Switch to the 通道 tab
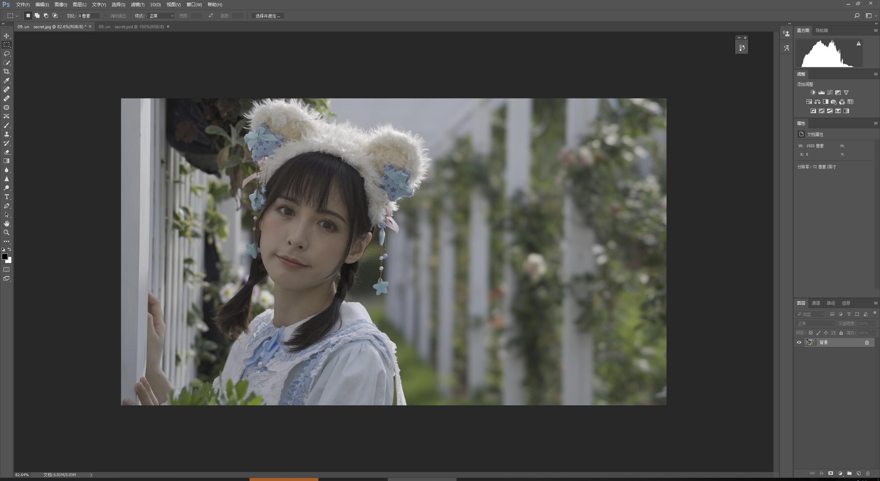The width and height of the screenshot is (880, 481). click(x=816, y=303)
